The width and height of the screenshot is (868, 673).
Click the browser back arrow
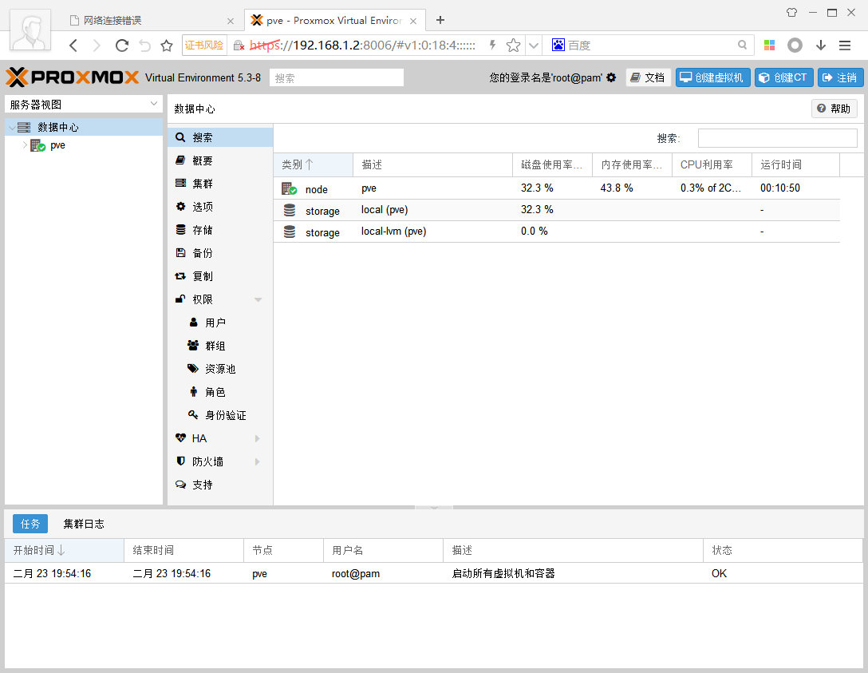click(x=73, y=46)
